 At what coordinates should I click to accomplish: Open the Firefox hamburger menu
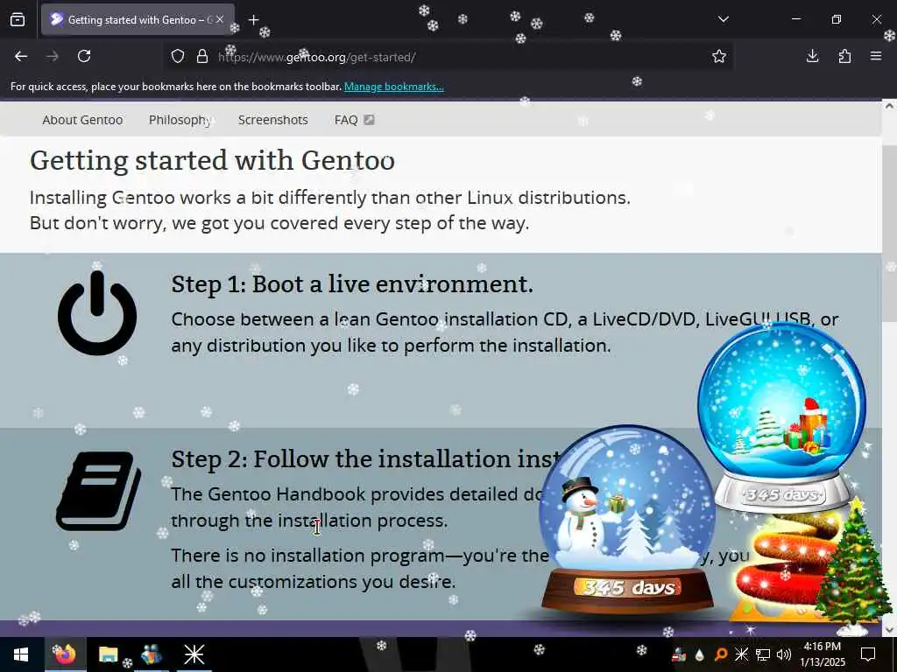876,56
